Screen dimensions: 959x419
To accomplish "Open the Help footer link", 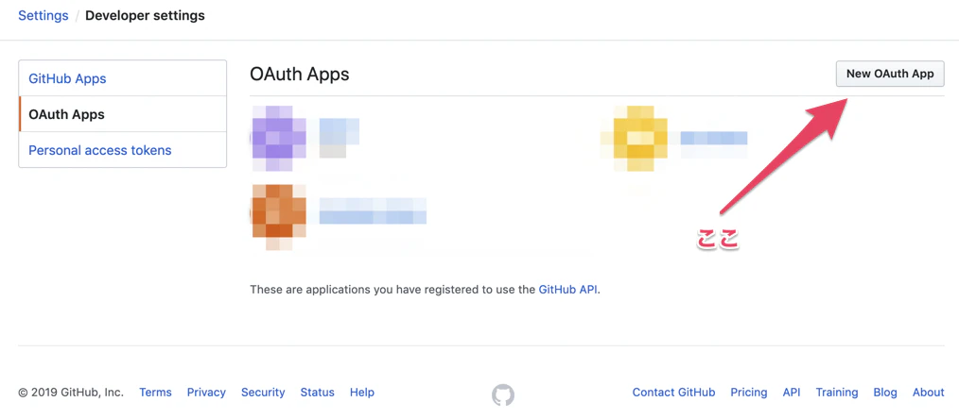I will (x=362, y=393).
